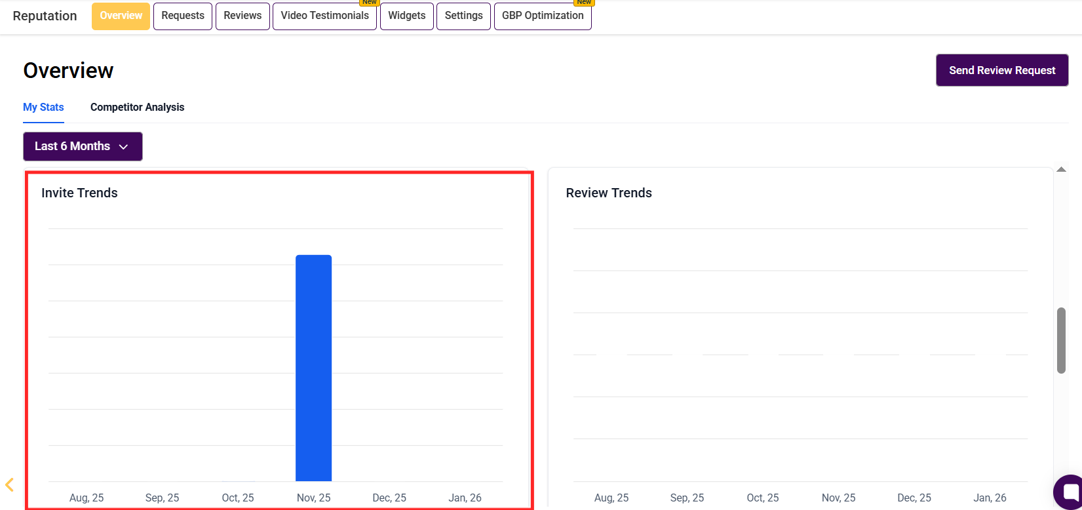
Task: Open the Requests tab
Action: [x=183, y=16]
